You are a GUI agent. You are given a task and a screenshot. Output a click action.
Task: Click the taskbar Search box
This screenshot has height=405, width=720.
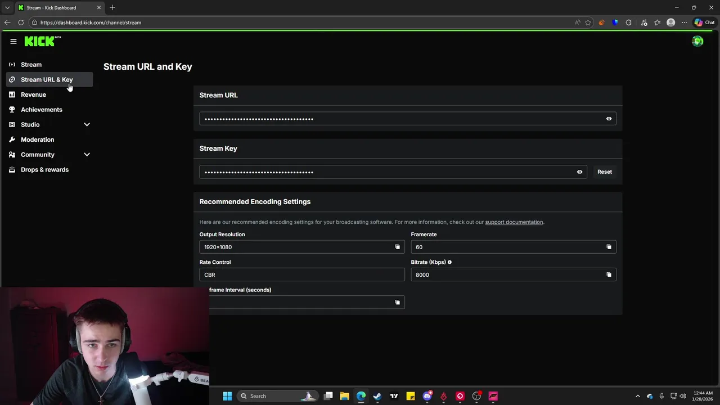tap(277, 396)
